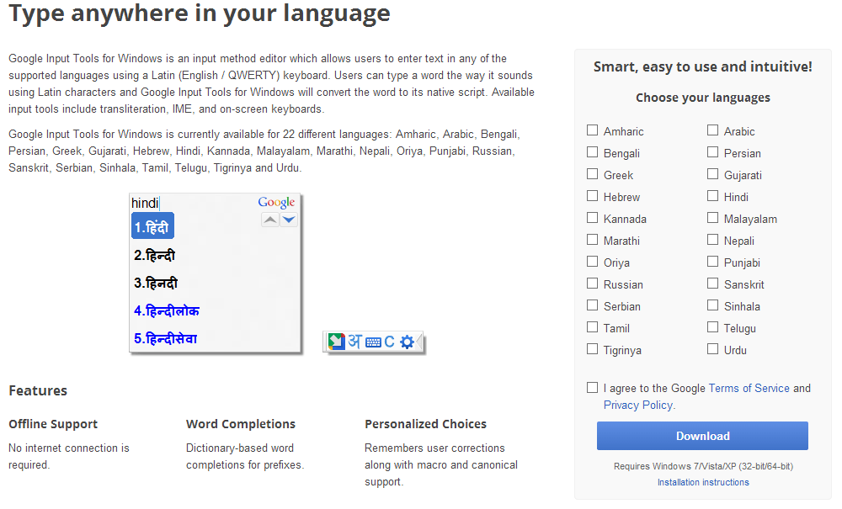This screenshot has height=509, width=842.
Task: Click the 'Word Completions' heading
Action: point(241,424)
